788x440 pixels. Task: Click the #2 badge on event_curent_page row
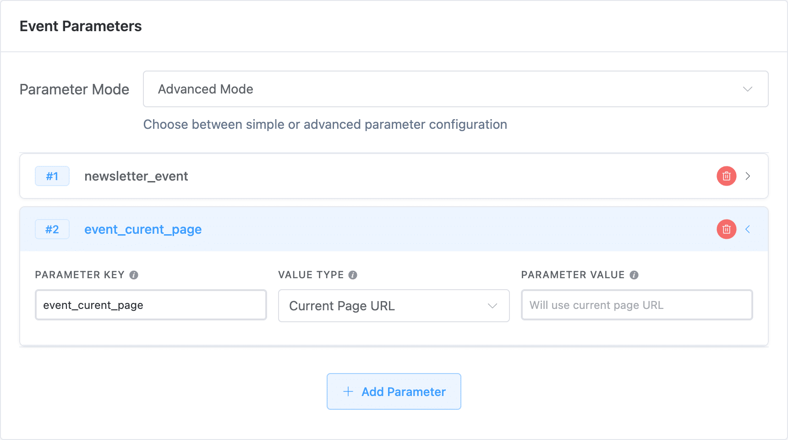pos(52,229)
